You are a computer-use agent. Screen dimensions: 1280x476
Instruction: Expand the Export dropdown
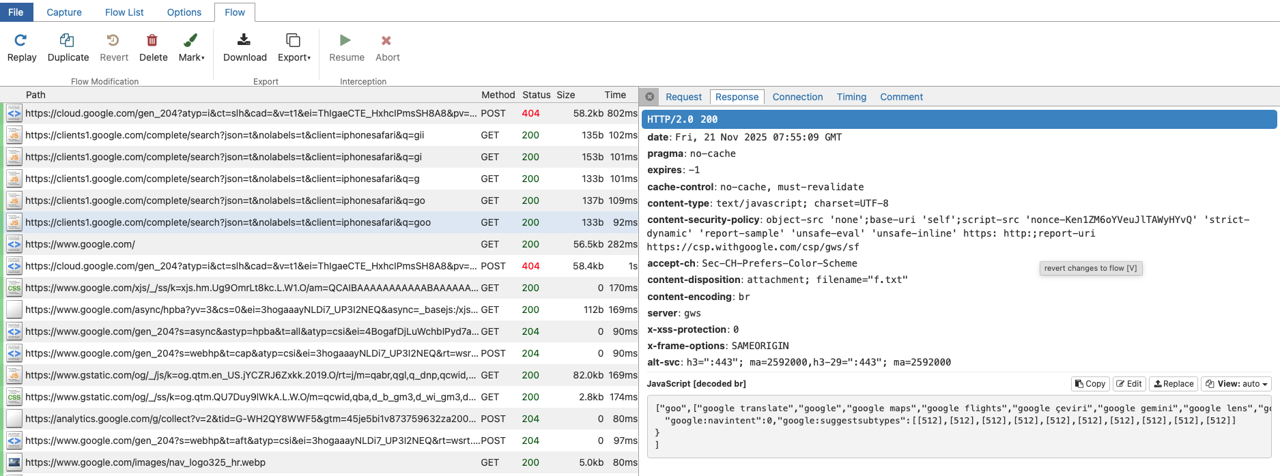(294, 48)
